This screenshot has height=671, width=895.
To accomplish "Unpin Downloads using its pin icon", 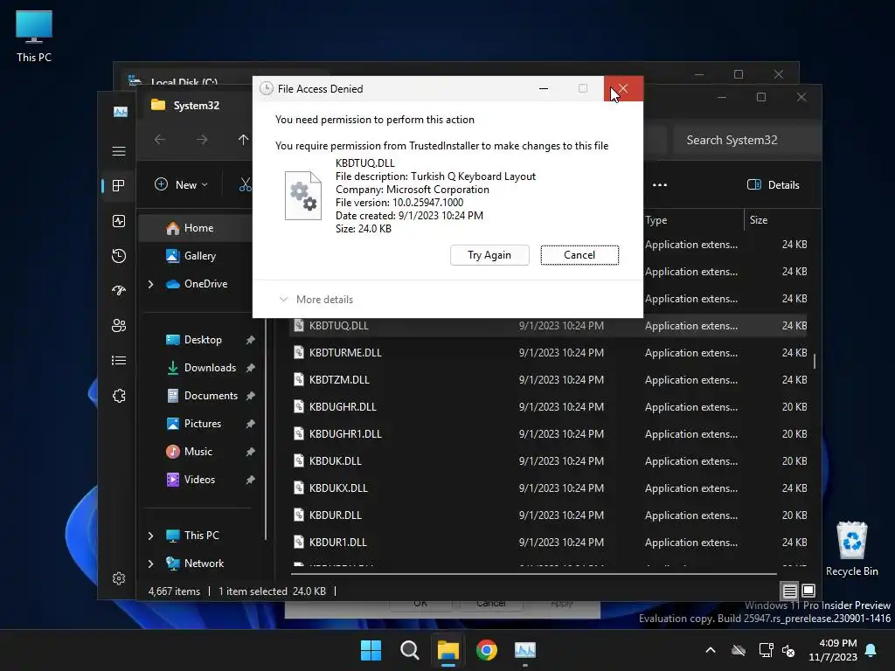I will pyautogui.click(x=250, y=368).
